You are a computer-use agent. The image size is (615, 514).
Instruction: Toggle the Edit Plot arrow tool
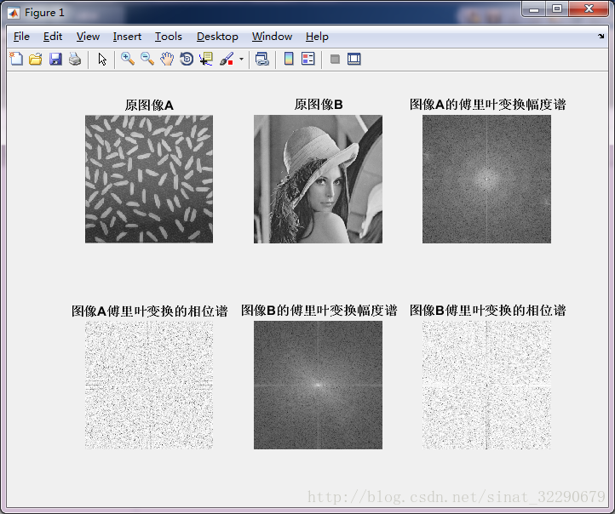pos(102,59)
